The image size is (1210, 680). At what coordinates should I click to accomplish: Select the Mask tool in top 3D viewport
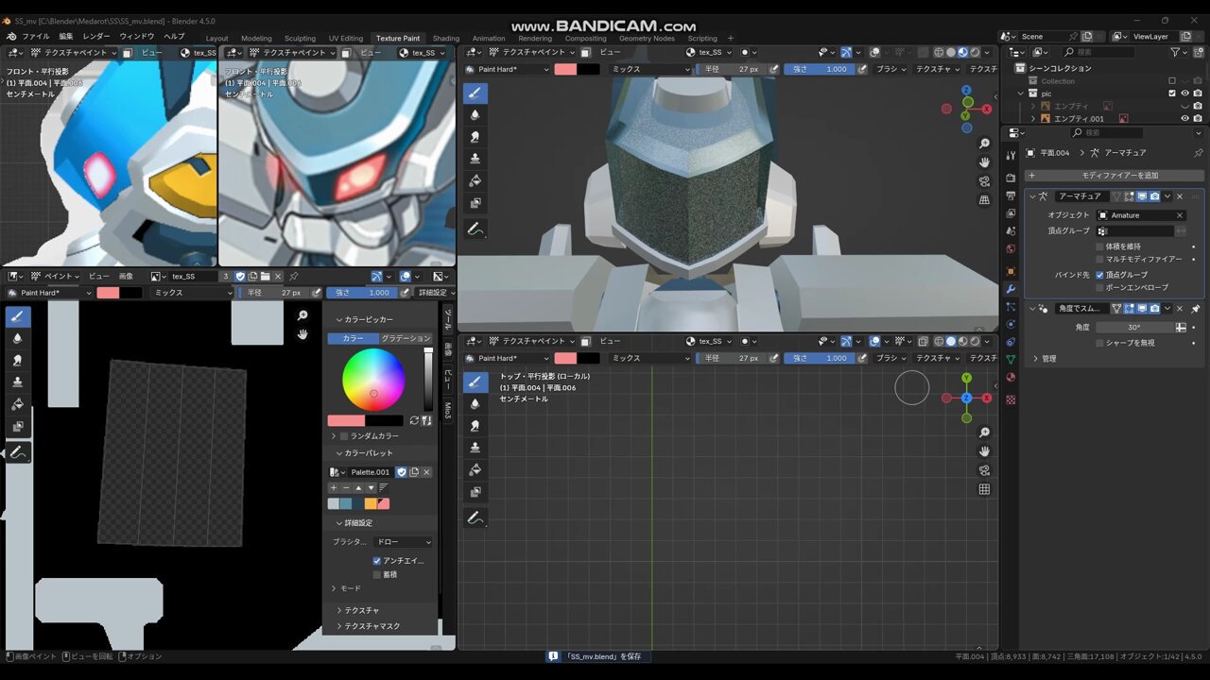(475, 202)
